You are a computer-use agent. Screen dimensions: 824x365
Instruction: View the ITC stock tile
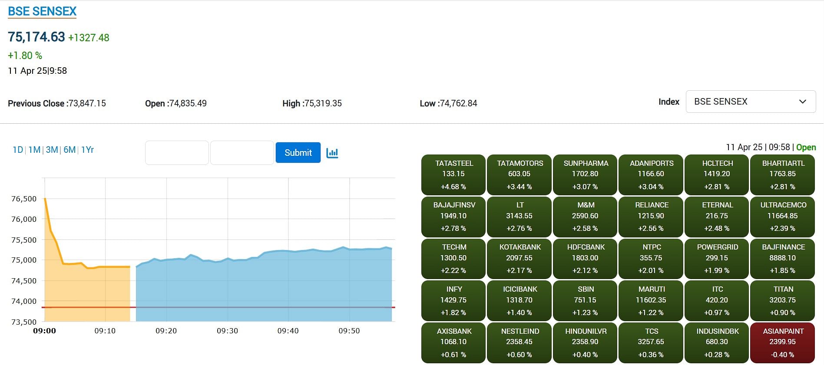tap(717, 301)
